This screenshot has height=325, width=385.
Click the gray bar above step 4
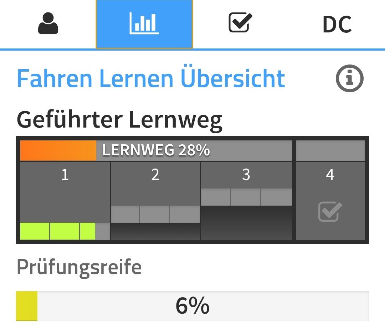(x=330, y=151)
